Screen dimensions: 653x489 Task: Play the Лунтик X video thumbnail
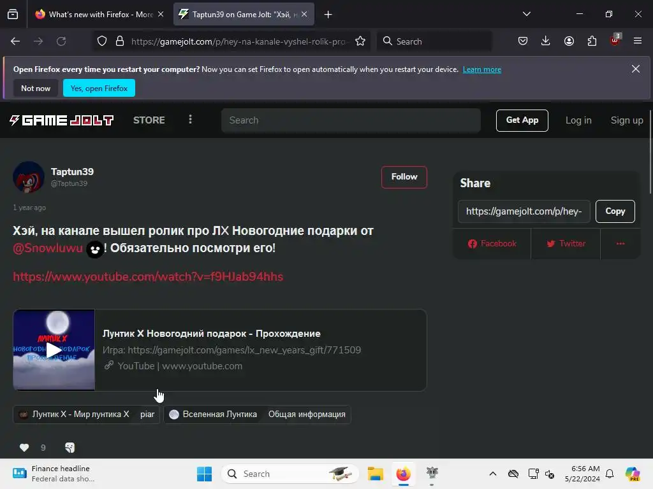54,350
